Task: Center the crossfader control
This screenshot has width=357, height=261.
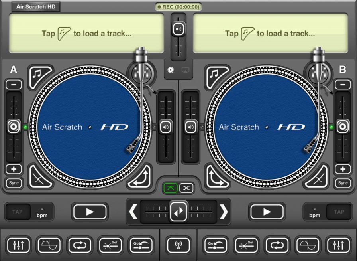Action: [178, 212]
